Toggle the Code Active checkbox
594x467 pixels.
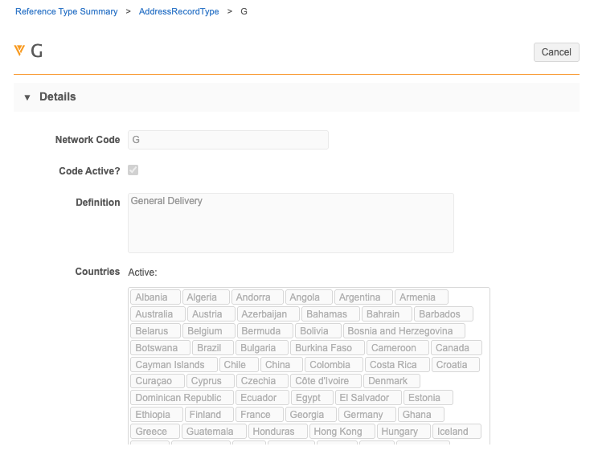pyautogui.click(x=133, y=170)
